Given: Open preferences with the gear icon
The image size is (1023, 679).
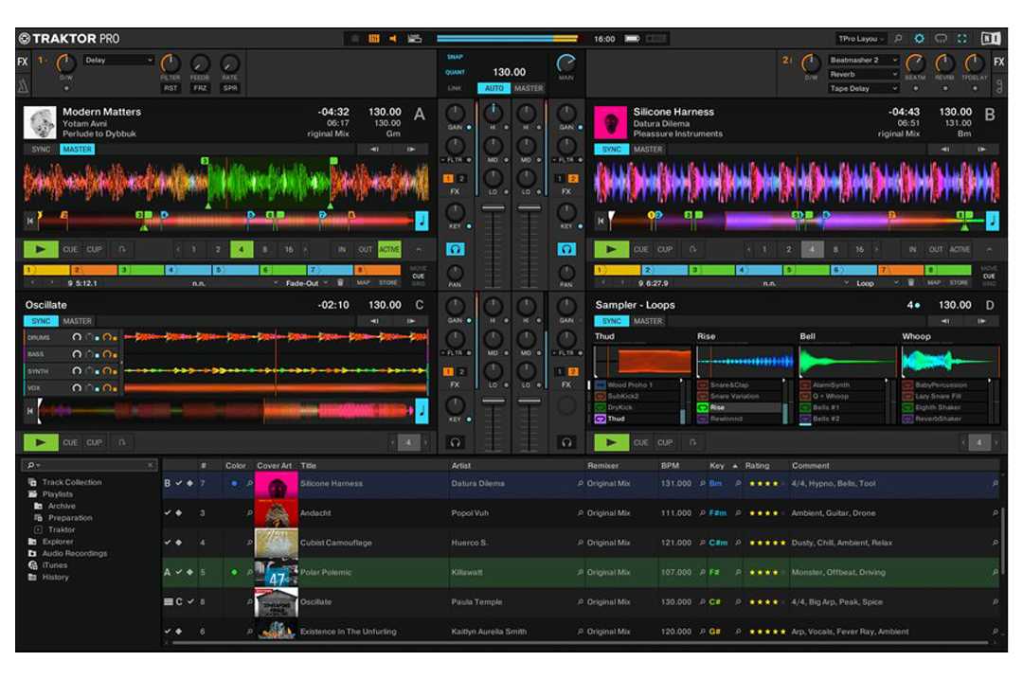Looking at the screenshot, I should tap(918, 39).
